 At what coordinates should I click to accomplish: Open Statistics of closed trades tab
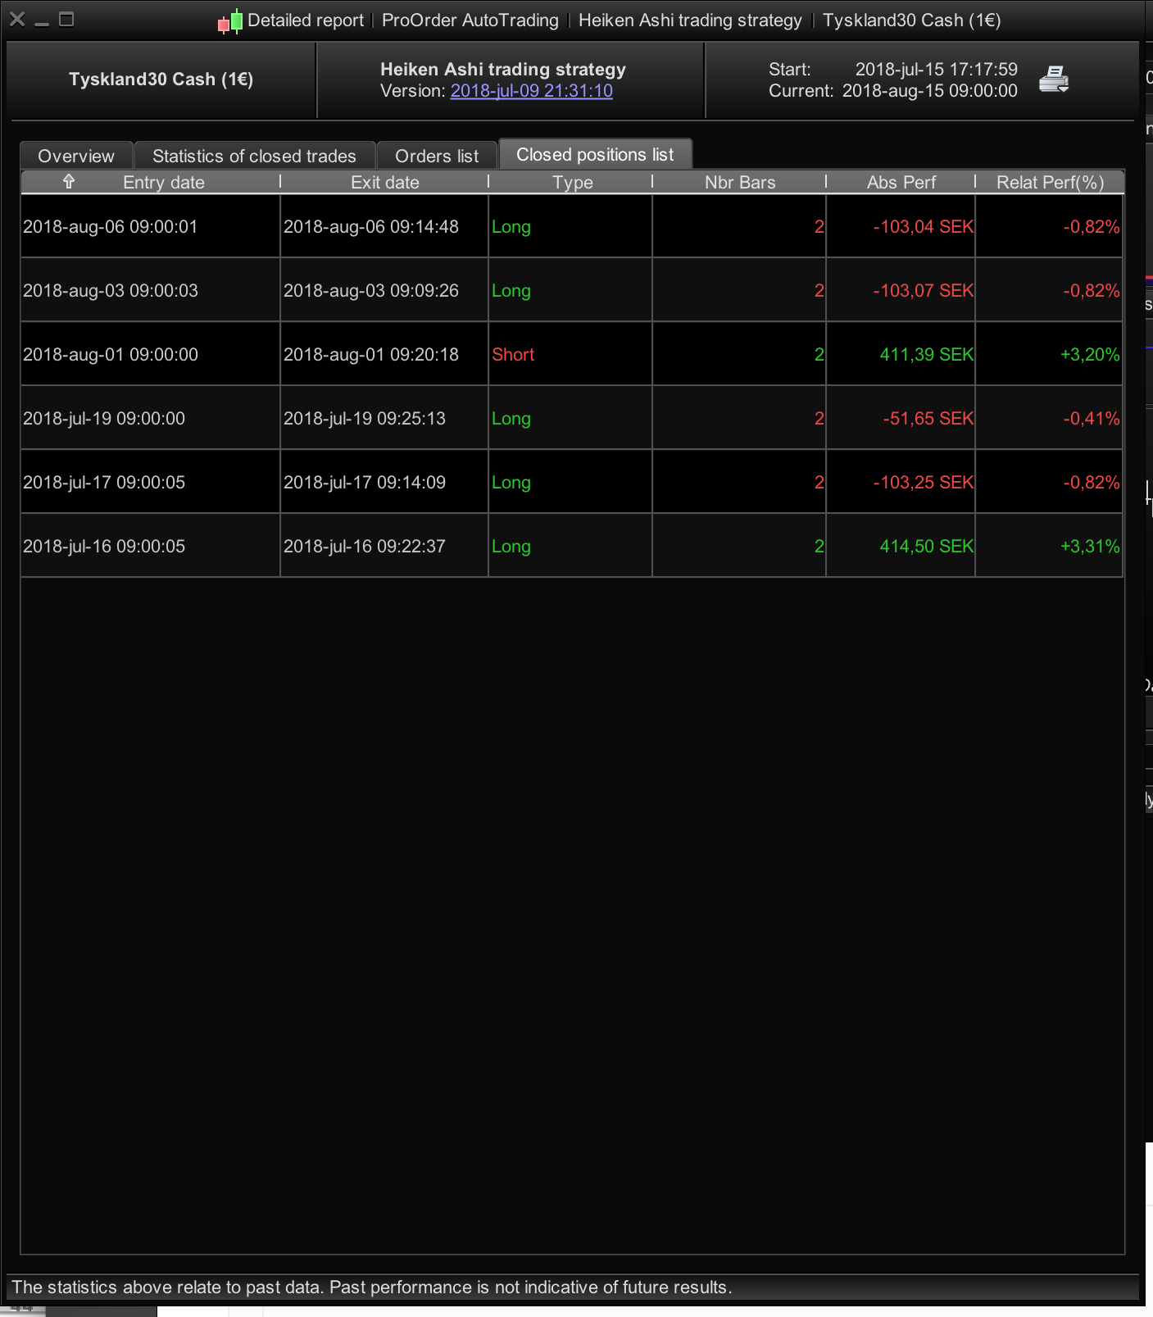254,156
